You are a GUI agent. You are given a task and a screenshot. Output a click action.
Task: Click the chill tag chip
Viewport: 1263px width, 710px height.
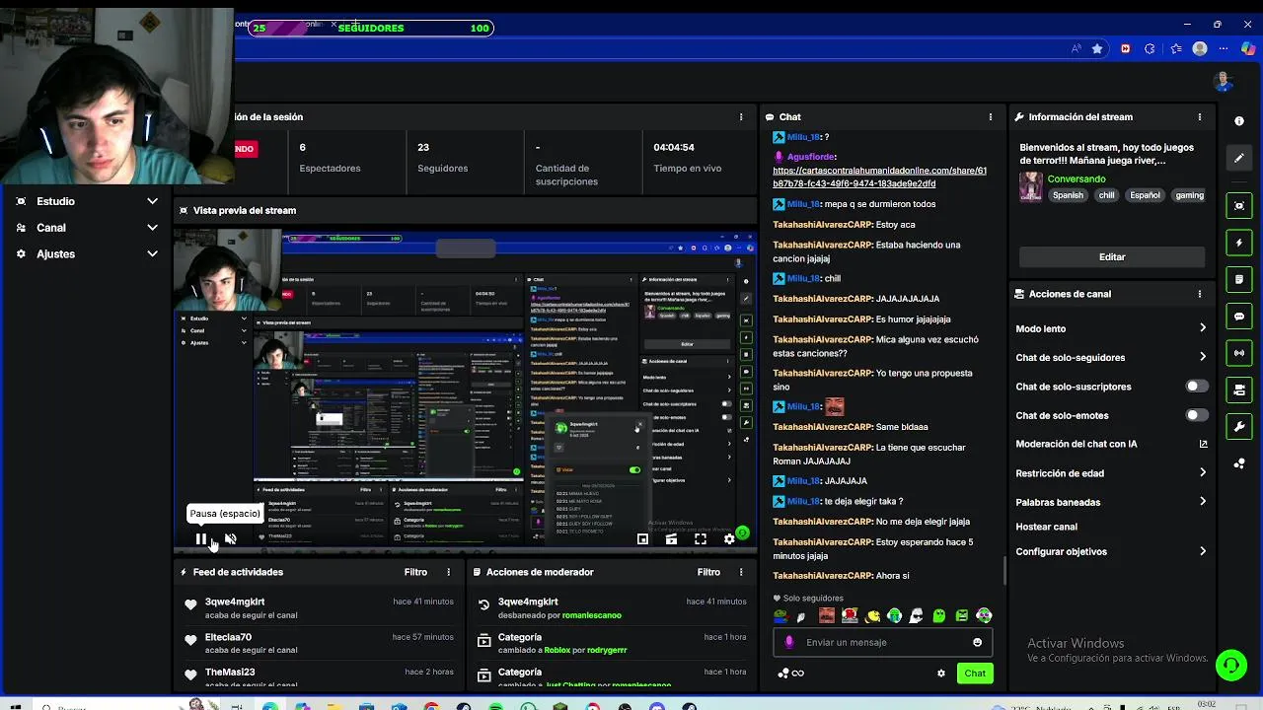(1106, 195)
